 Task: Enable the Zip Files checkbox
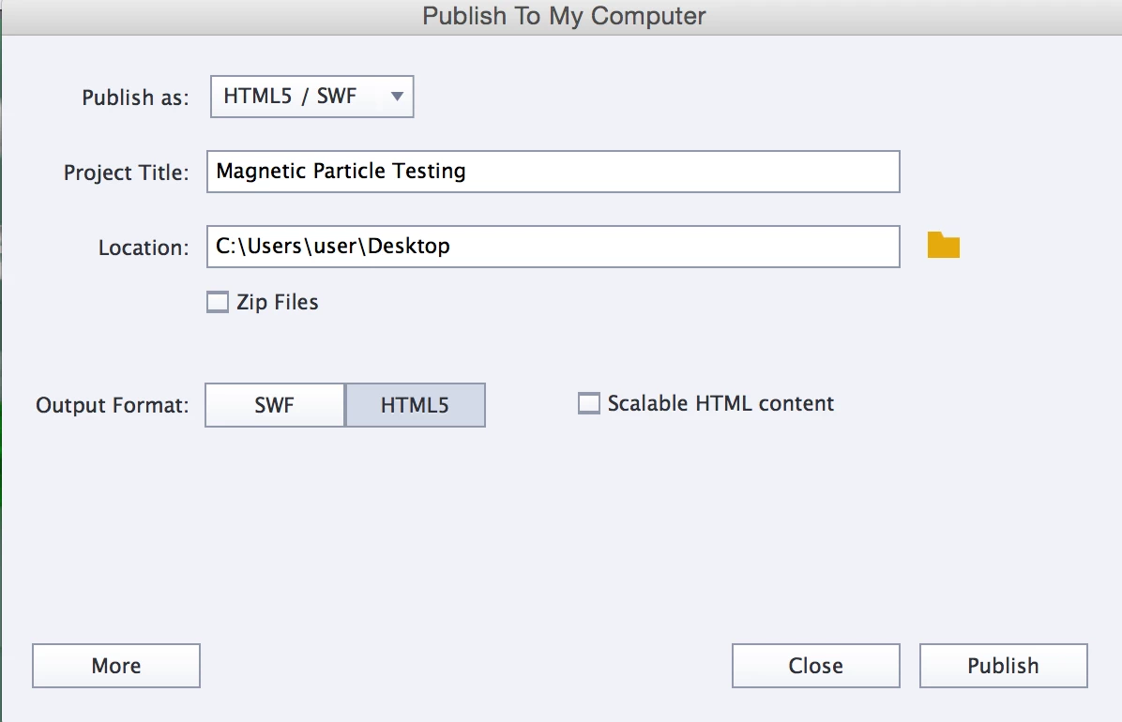coord(218,302)
